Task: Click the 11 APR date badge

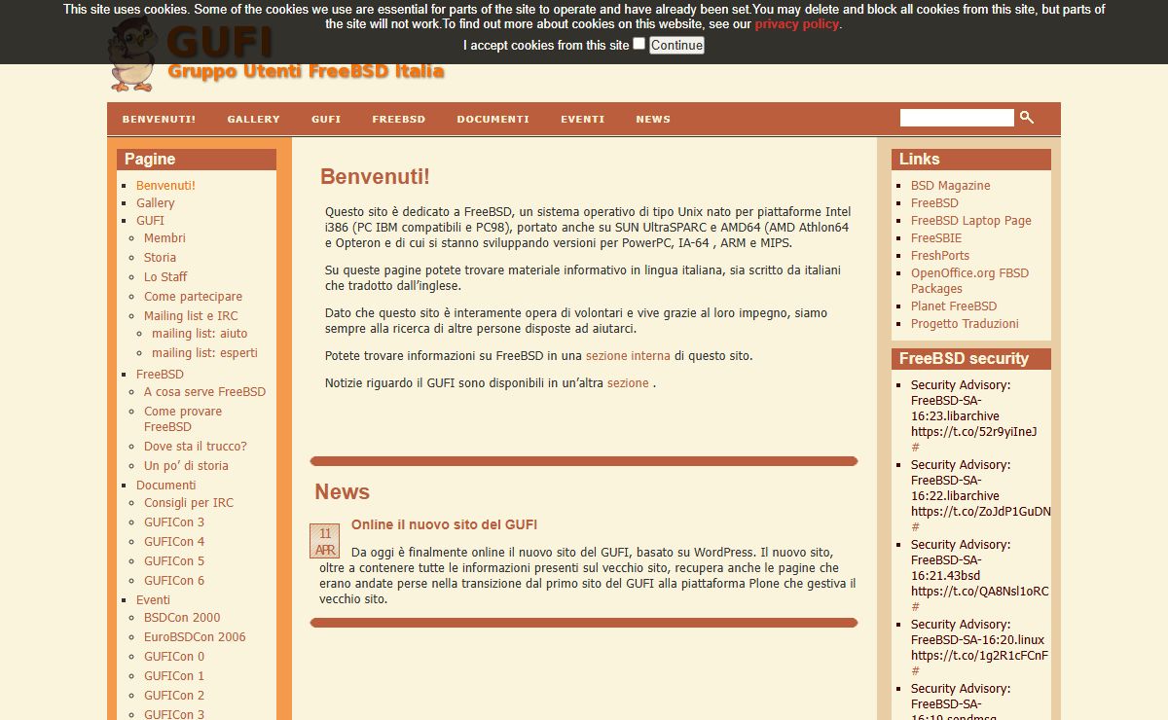Action: tap(324, 541)
